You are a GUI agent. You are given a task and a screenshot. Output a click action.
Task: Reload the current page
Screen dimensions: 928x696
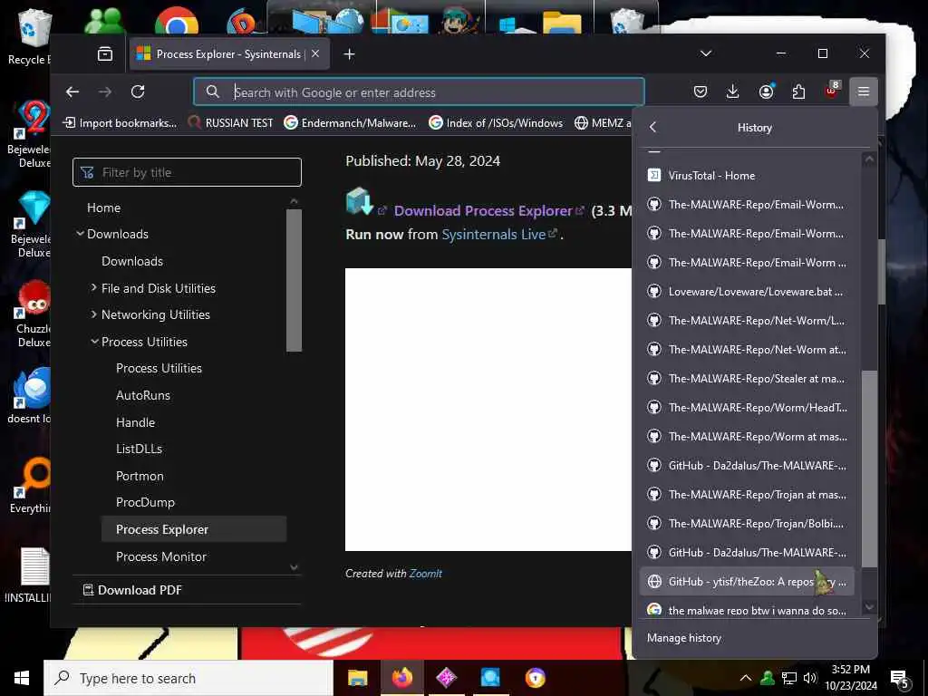pos(138,92)
